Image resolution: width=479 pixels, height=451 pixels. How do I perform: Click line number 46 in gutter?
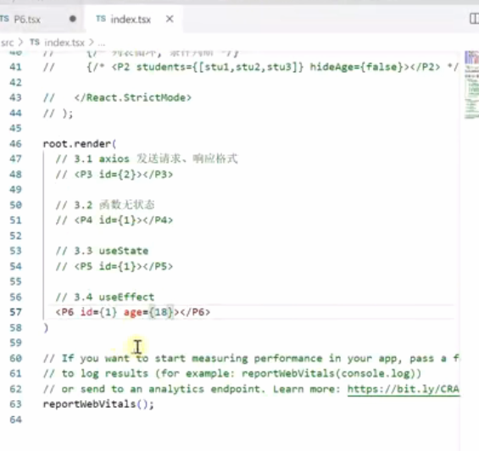coord(15,143)
